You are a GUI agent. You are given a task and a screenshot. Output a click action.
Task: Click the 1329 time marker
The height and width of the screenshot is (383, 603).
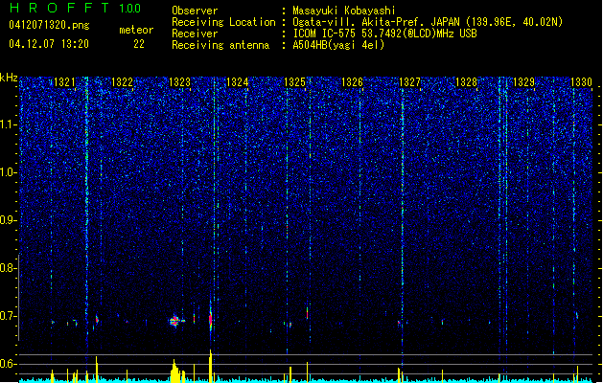pyautogui.click(x=523, y=81)
